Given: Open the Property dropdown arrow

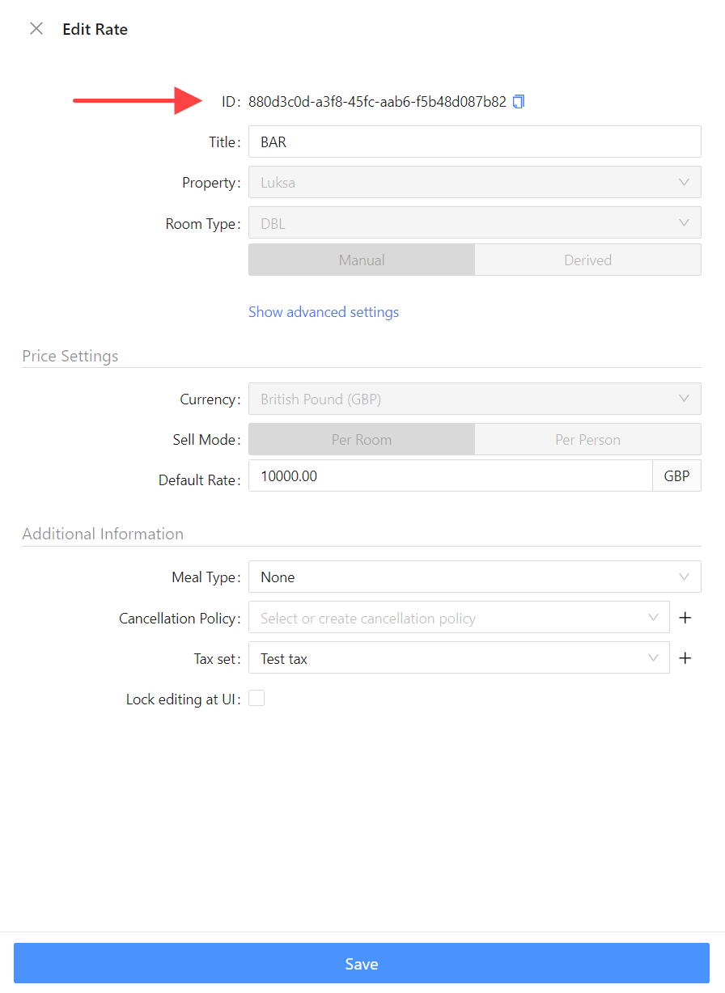Looking at the screenshot, I should [684, 183].
